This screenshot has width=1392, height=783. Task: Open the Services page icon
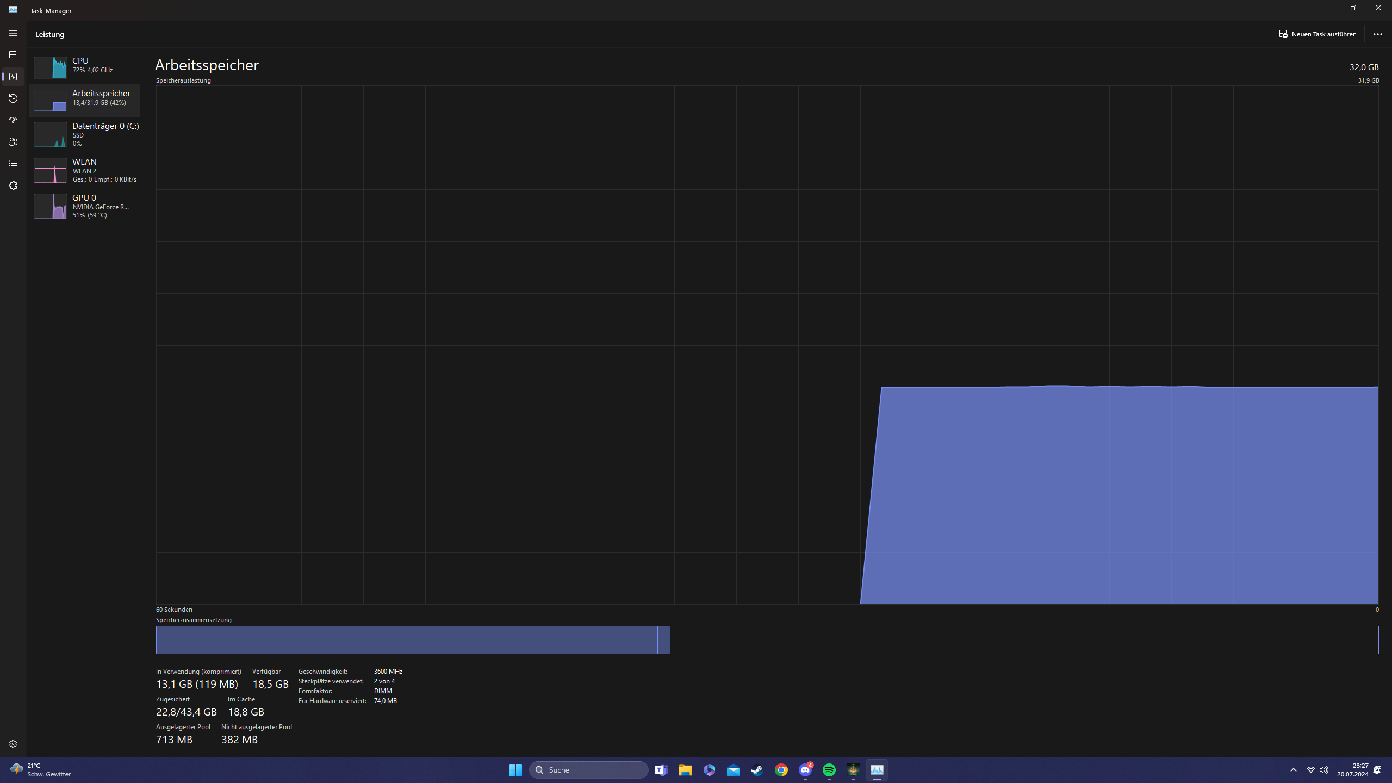point(13,185)
